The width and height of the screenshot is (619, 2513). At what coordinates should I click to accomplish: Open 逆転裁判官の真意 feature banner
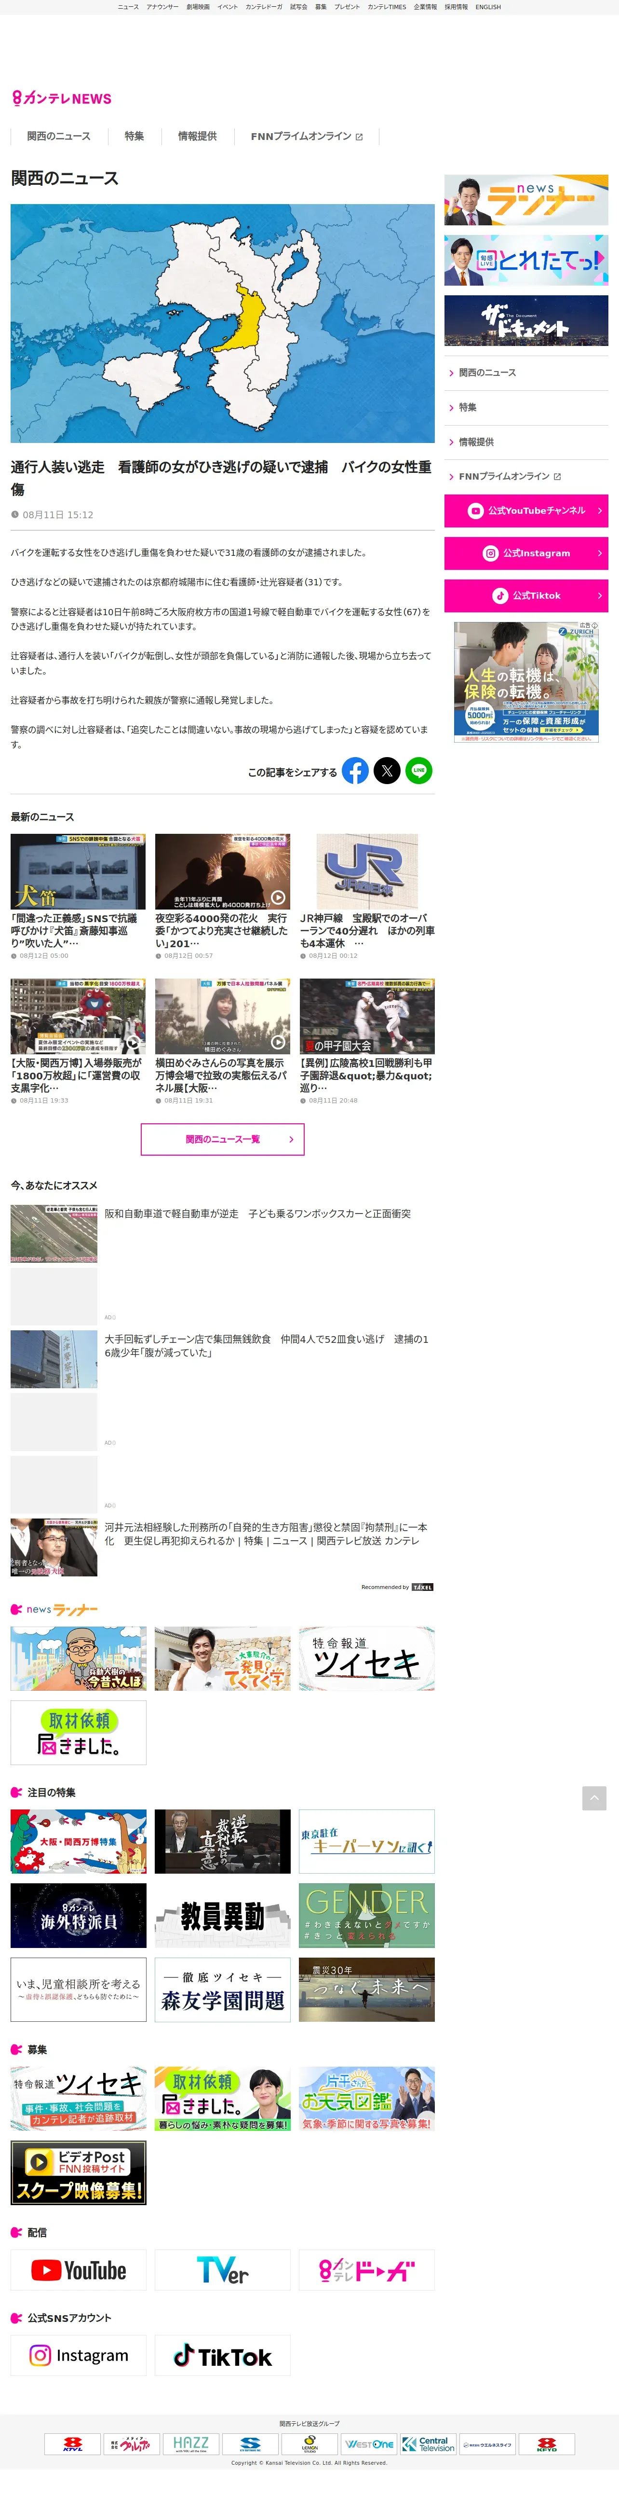(x=222, y=1842)
